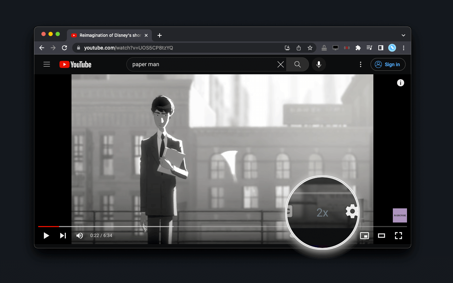Click the SUBSCRIBE watermark thumbnail

(400, 215)
